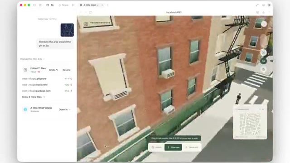The image size is (290, 163).
Task: Open a new tab with the plus icon
Action: [108, 5]
